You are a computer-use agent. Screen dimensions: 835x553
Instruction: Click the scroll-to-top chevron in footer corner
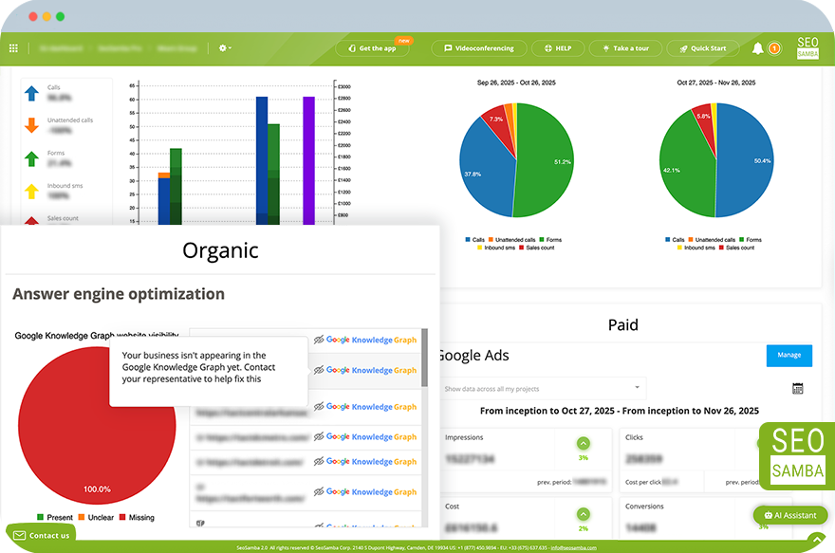pyautogui.click(x=816, y=539)
